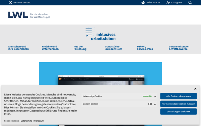Open the 'Fundstücke aus dem Netz' menu
The width and height of the screenshot is (201, 126).
[x=114, y=48]
